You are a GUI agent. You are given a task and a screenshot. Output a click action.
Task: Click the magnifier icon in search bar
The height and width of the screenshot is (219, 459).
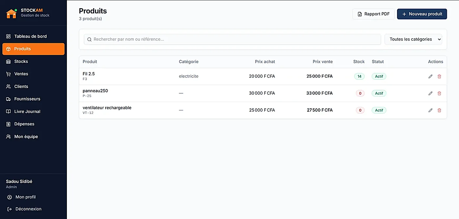click(89, 39)
